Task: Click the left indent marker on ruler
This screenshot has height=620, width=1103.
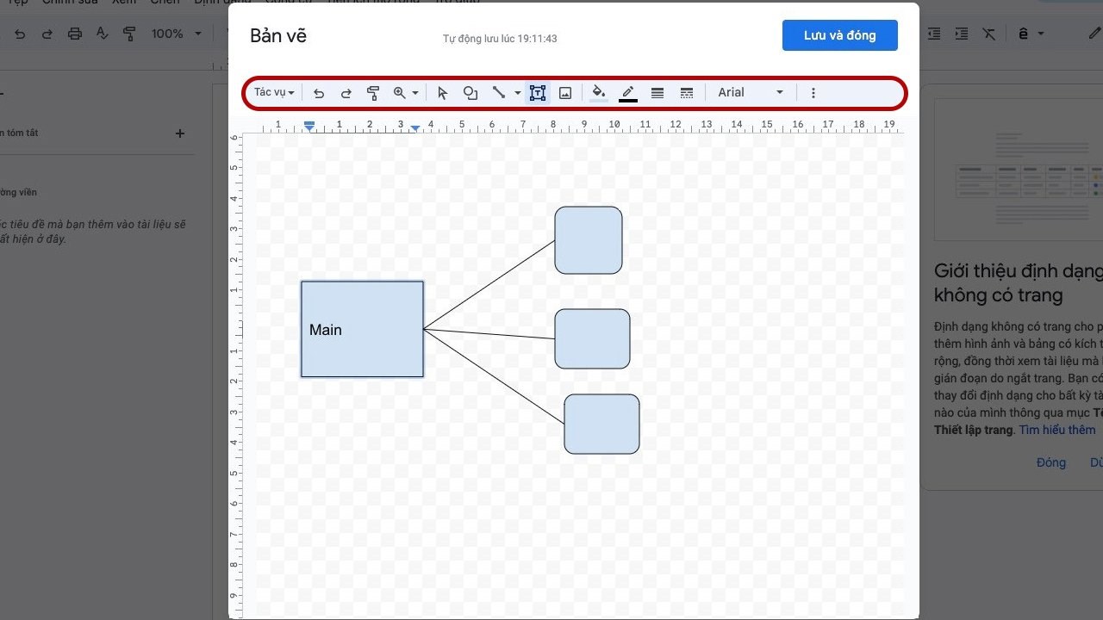Action: (309, 127)
